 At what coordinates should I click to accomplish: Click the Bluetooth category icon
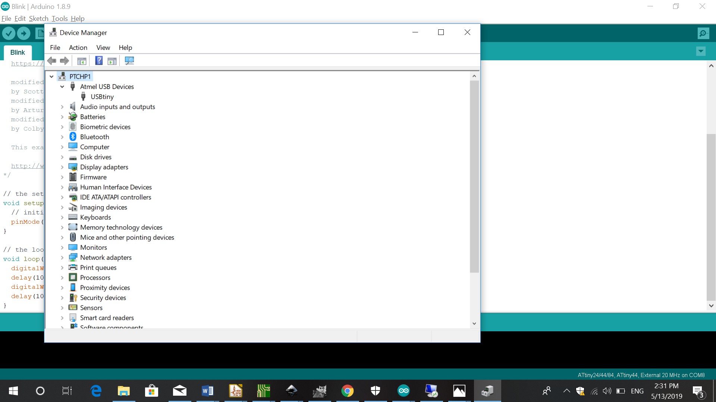coord(73,137)
